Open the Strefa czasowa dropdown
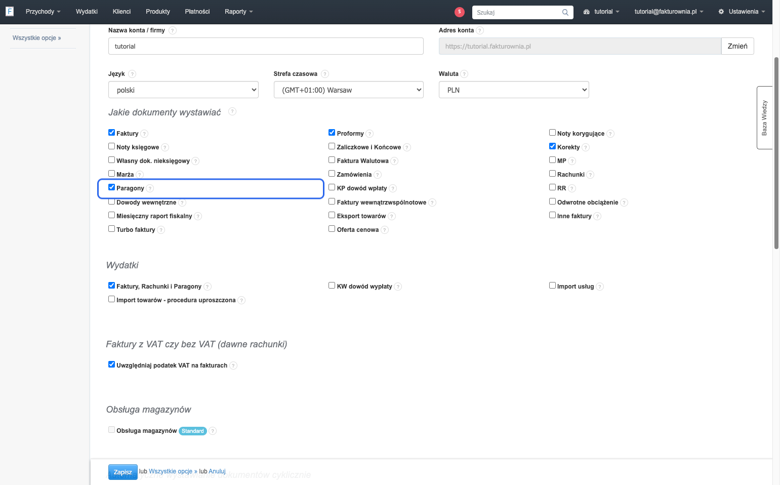This screenshot has height=485, width=780. [349, 90]
